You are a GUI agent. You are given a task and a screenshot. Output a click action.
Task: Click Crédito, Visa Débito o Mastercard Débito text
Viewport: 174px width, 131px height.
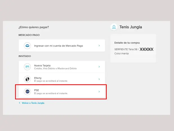(x=55, y=68)
